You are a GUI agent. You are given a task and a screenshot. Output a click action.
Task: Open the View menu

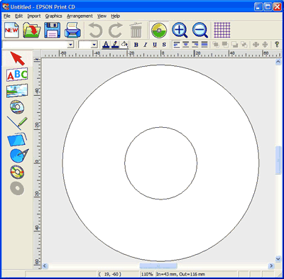(x=102, y=16)
